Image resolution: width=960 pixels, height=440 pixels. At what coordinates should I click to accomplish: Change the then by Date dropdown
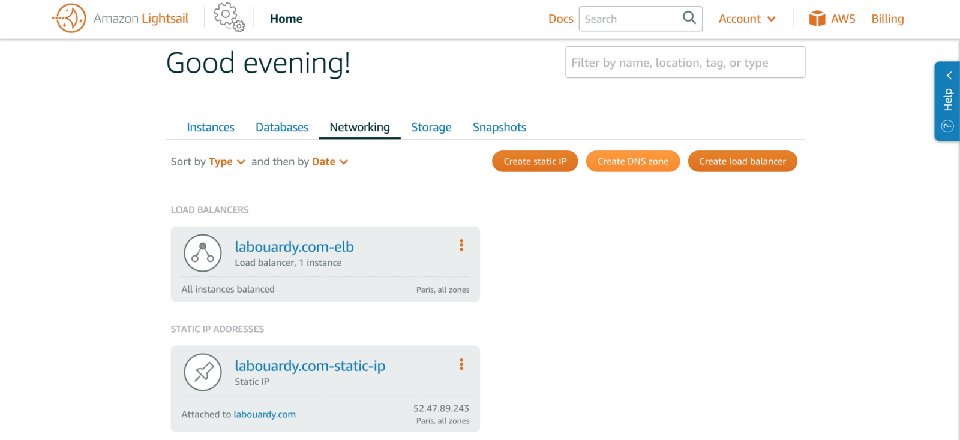(x=330, y=162)
